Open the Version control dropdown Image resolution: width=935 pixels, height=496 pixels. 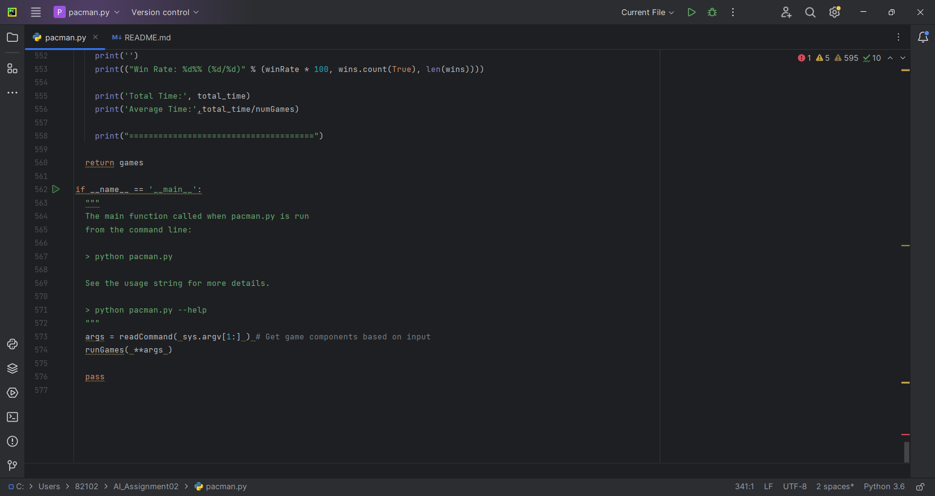click(165, 12)
